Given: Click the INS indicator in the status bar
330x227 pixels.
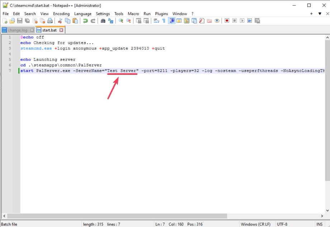Looking at the screenshot, I should [x=320, y=224].
